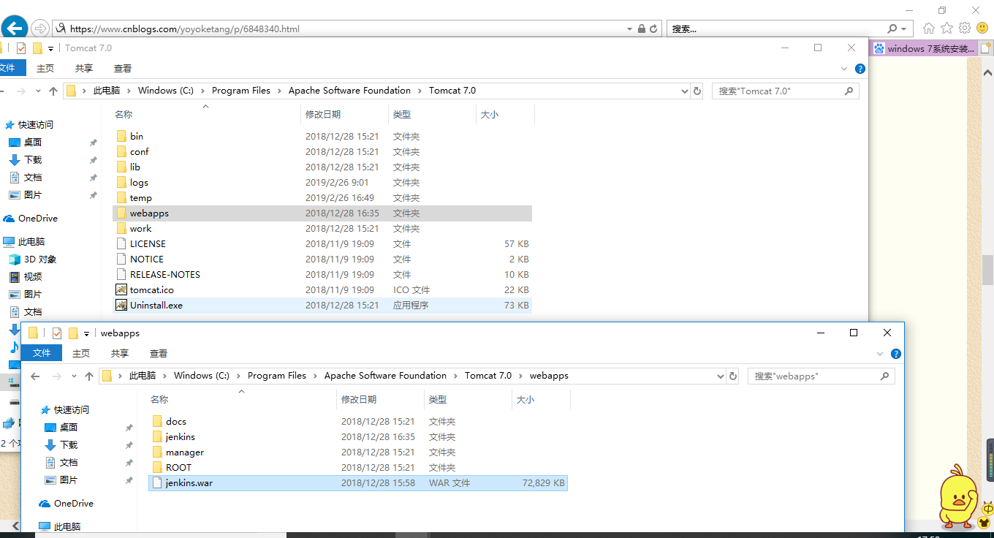Expand ribbon chevron in webapps window
Viewport: 994px width, 538px height.
click(881, 354)
